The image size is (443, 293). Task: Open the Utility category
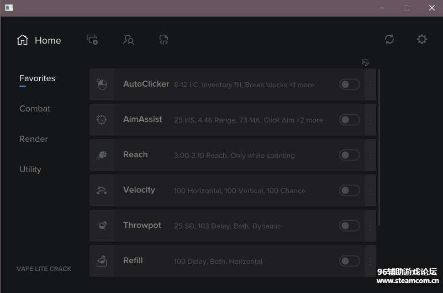pos(30,169)
